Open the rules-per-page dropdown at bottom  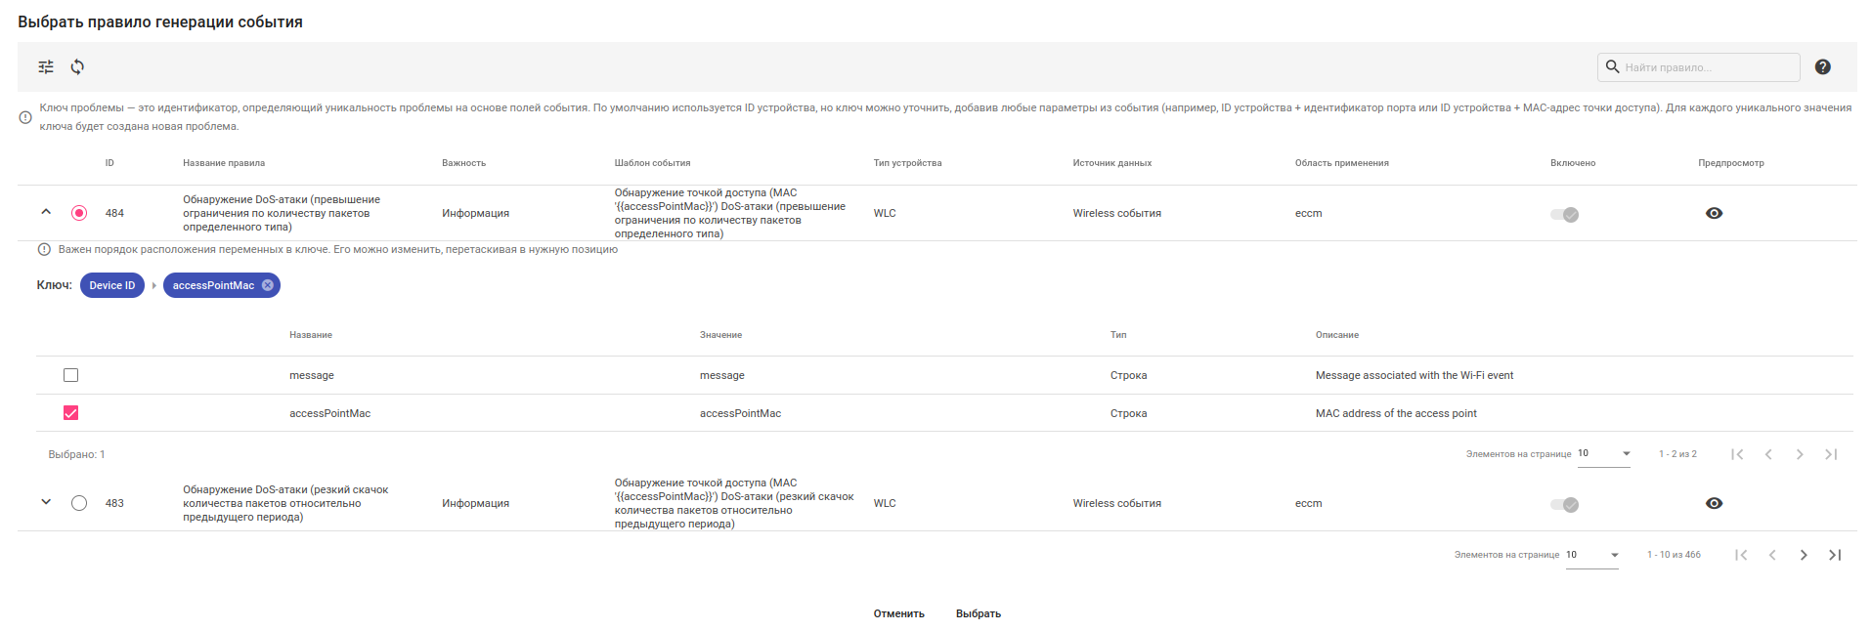click(1592, 555)
